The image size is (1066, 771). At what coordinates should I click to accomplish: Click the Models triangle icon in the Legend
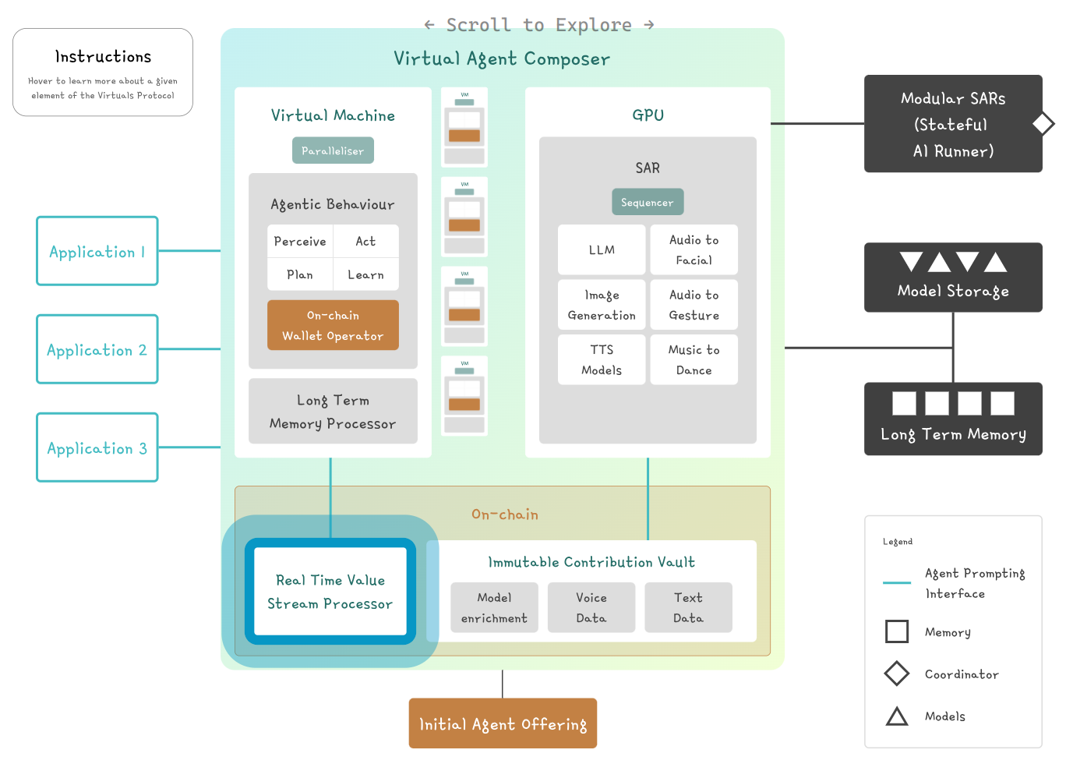[897, 716]
